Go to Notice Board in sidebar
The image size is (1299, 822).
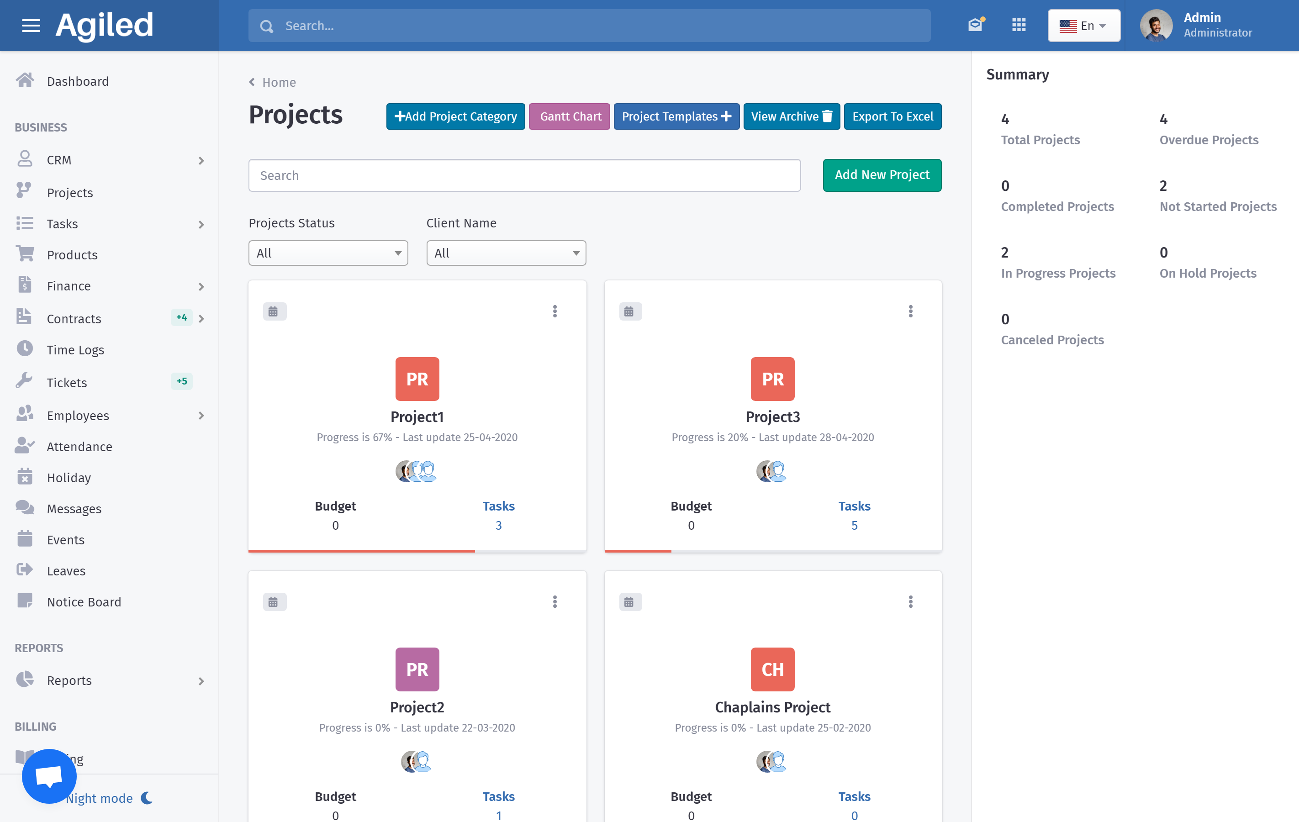tap(84, 601)
